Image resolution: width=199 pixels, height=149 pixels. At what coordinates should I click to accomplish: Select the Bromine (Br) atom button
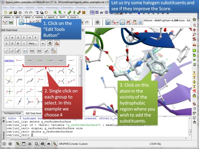[18, 44]
